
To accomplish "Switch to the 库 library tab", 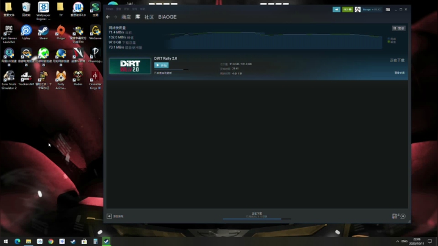I will coord(137,17).
